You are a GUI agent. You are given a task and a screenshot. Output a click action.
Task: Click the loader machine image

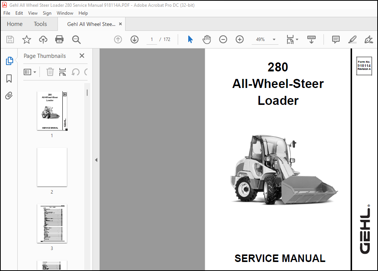(x=284, y=169)
